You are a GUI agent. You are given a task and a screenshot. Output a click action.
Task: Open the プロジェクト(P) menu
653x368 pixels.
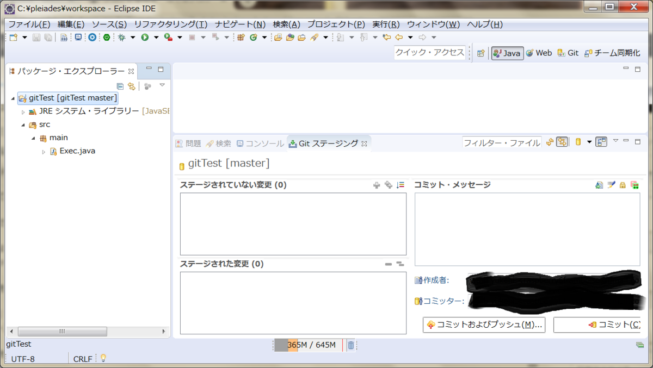(x=336, y=24)
